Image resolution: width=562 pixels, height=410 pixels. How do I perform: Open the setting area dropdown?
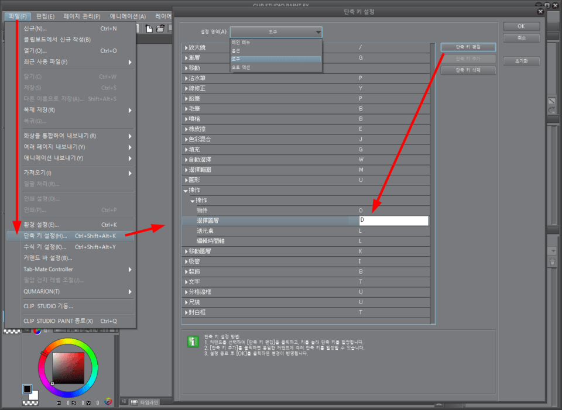point(276,32)
